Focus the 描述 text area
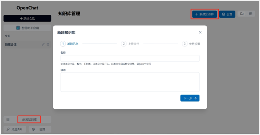The width and height of the screenshot is (260, 135). click(130, 82)
